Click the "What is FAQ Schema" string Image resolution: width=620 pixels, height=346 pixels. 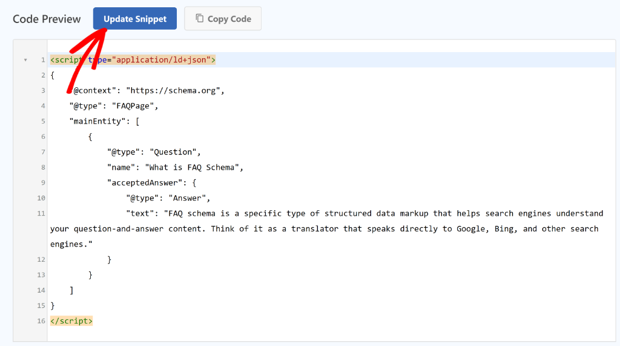192,167
